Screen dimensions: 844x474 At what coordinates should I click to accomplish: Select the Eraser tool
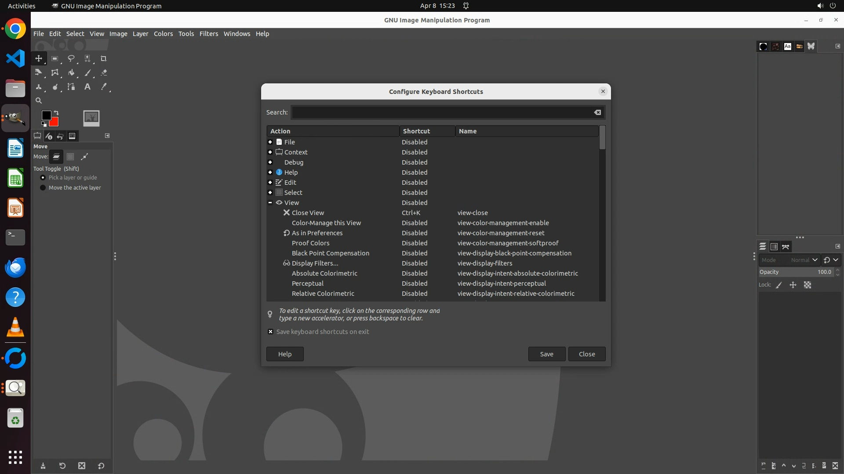point(104,73)
